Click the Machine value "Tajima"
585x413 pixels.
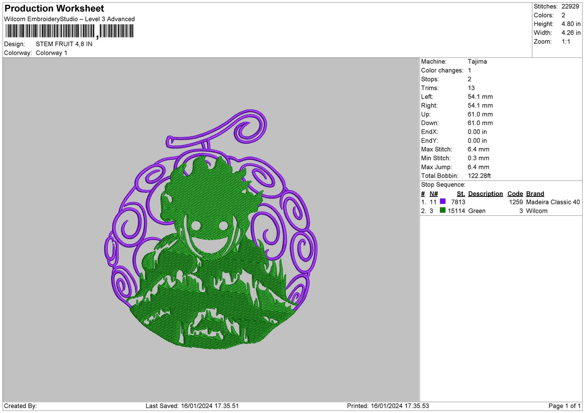click(x=477, y=61)
